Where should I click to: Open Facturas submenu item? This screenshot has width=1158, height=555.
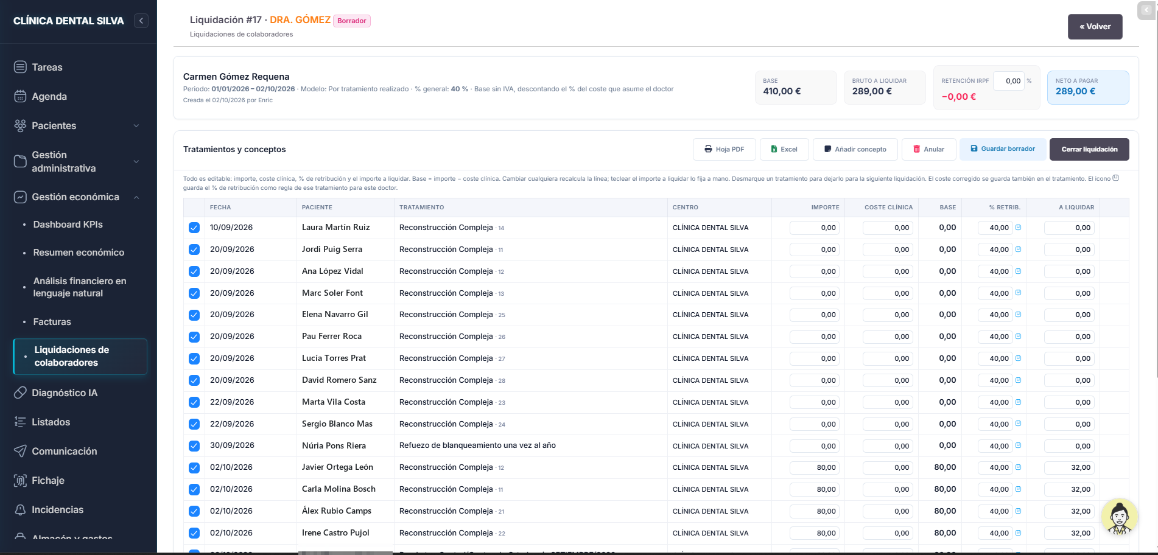pos(52,322)
